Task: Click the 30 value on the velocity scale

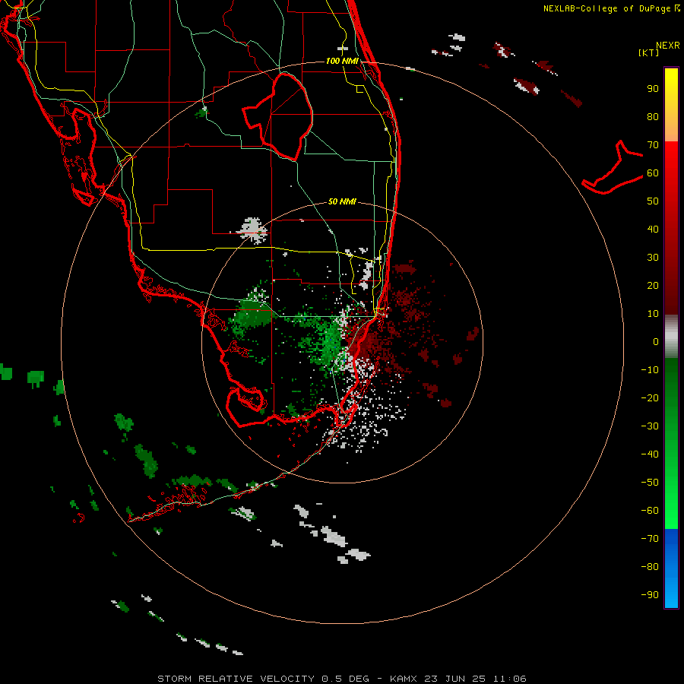Action: (x=653, y=258)
